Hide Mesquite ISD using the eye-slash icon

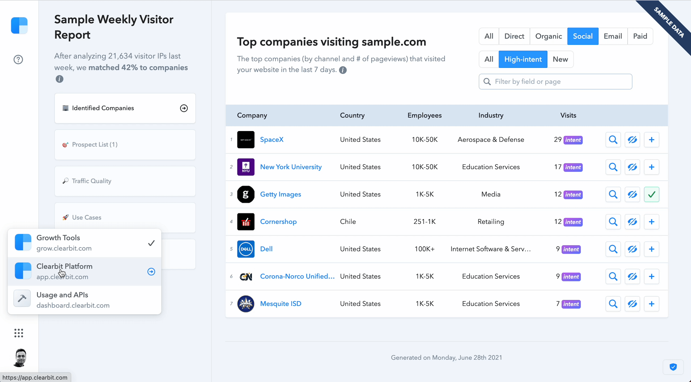click(632, 304)
